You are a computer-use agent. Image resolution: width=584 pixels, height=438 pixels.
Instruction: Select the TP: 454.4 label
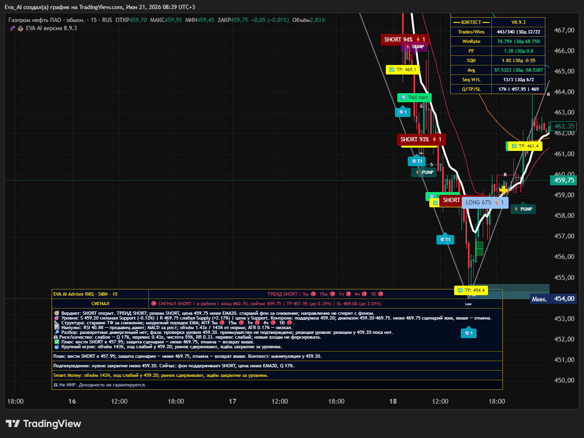click(x=471, y=290)
